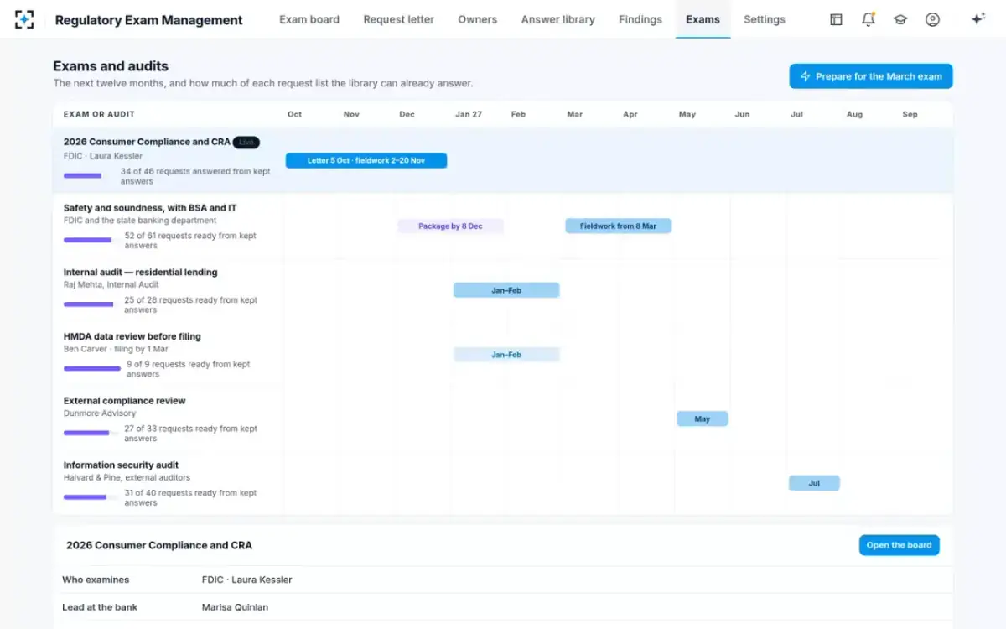
Task: Switch to the Findings tab
Action: pos(640,19)
